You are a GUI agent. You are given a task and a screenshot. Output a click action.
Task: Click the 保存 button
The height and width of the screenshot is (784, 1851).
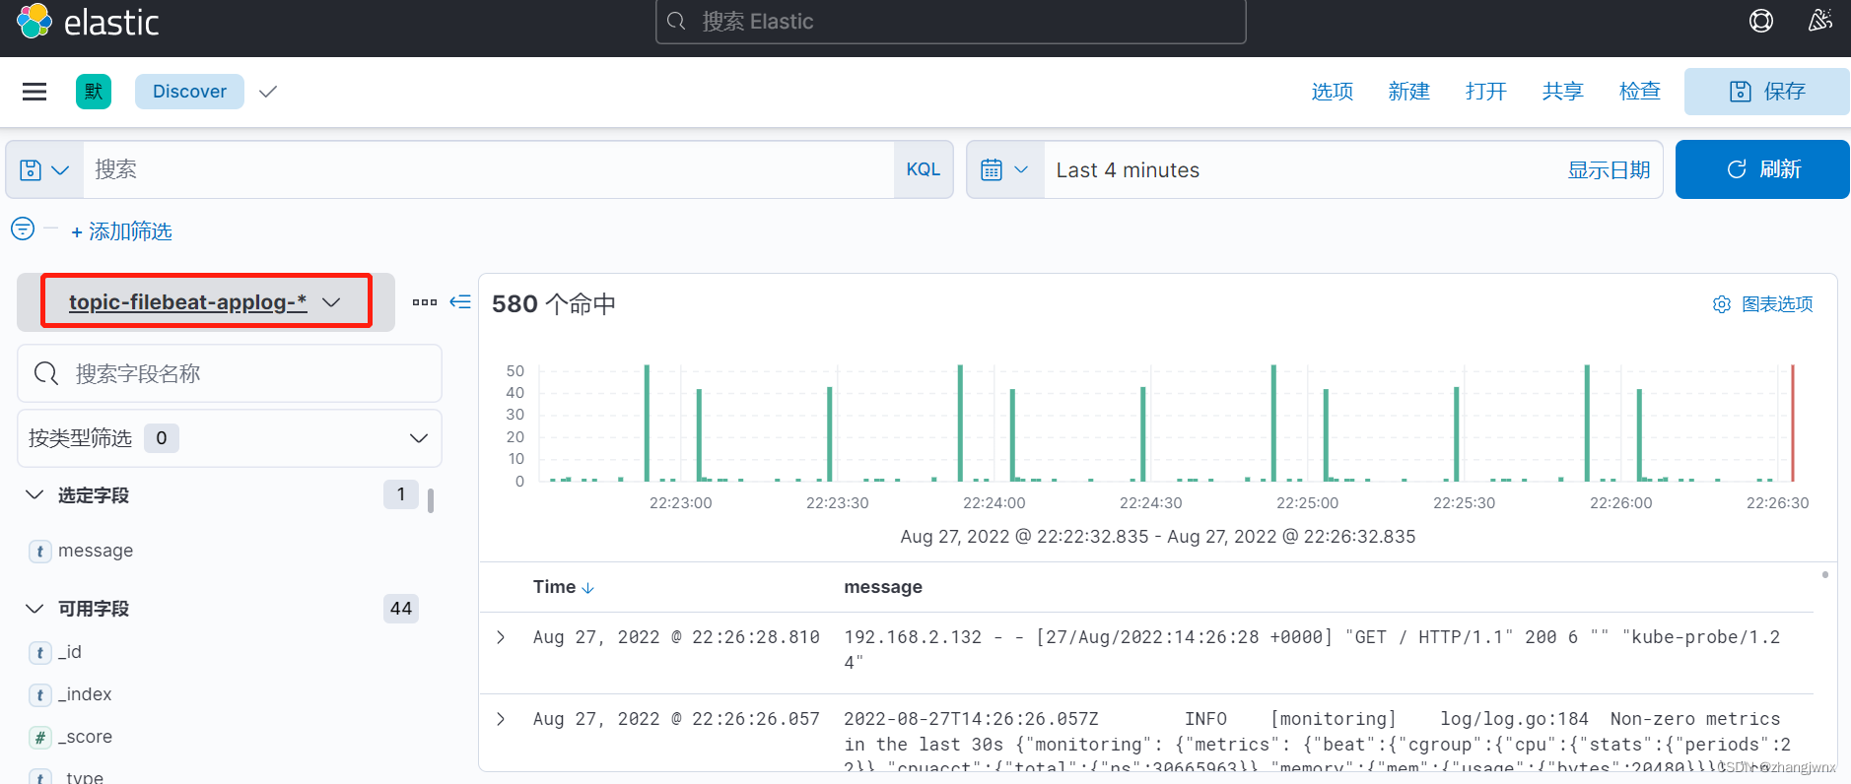1767,92
